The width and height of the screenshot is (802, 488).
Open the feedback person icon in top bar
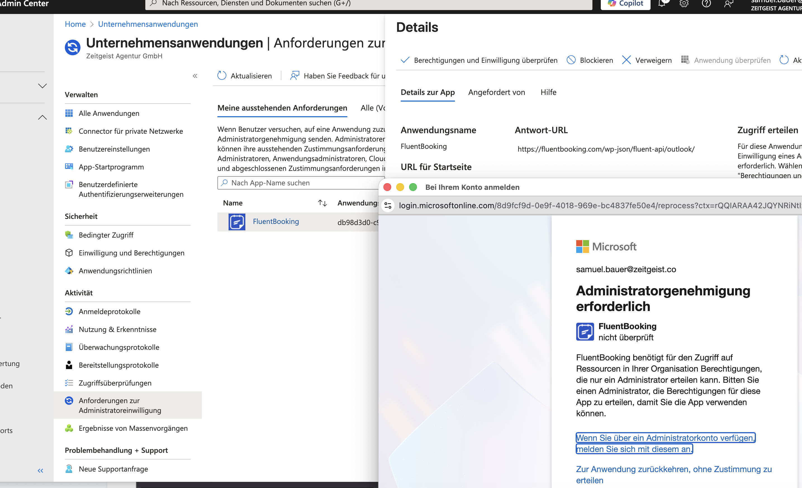[x=729, y=4]
